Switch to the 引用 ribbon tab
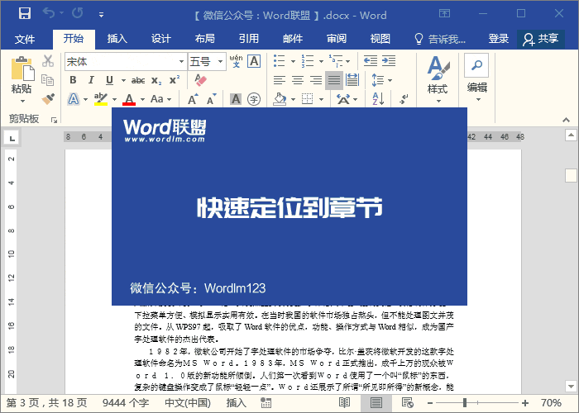This screenshot has width=579, height=413. coord(249,39)
